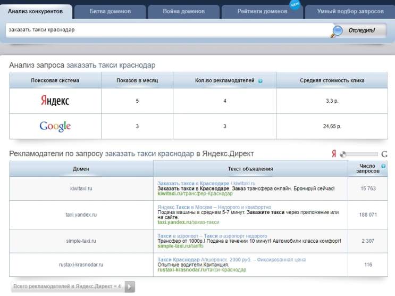Click the Яндекс advertisers count 4
Viewport: 395px width, 296px height.
point(225,101)
